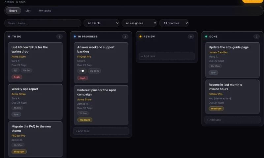Click the 7 tasks · 6 open summary
The width and height of the screenshot is (264, 158).
pyautogui.click(x=15, y=2)
